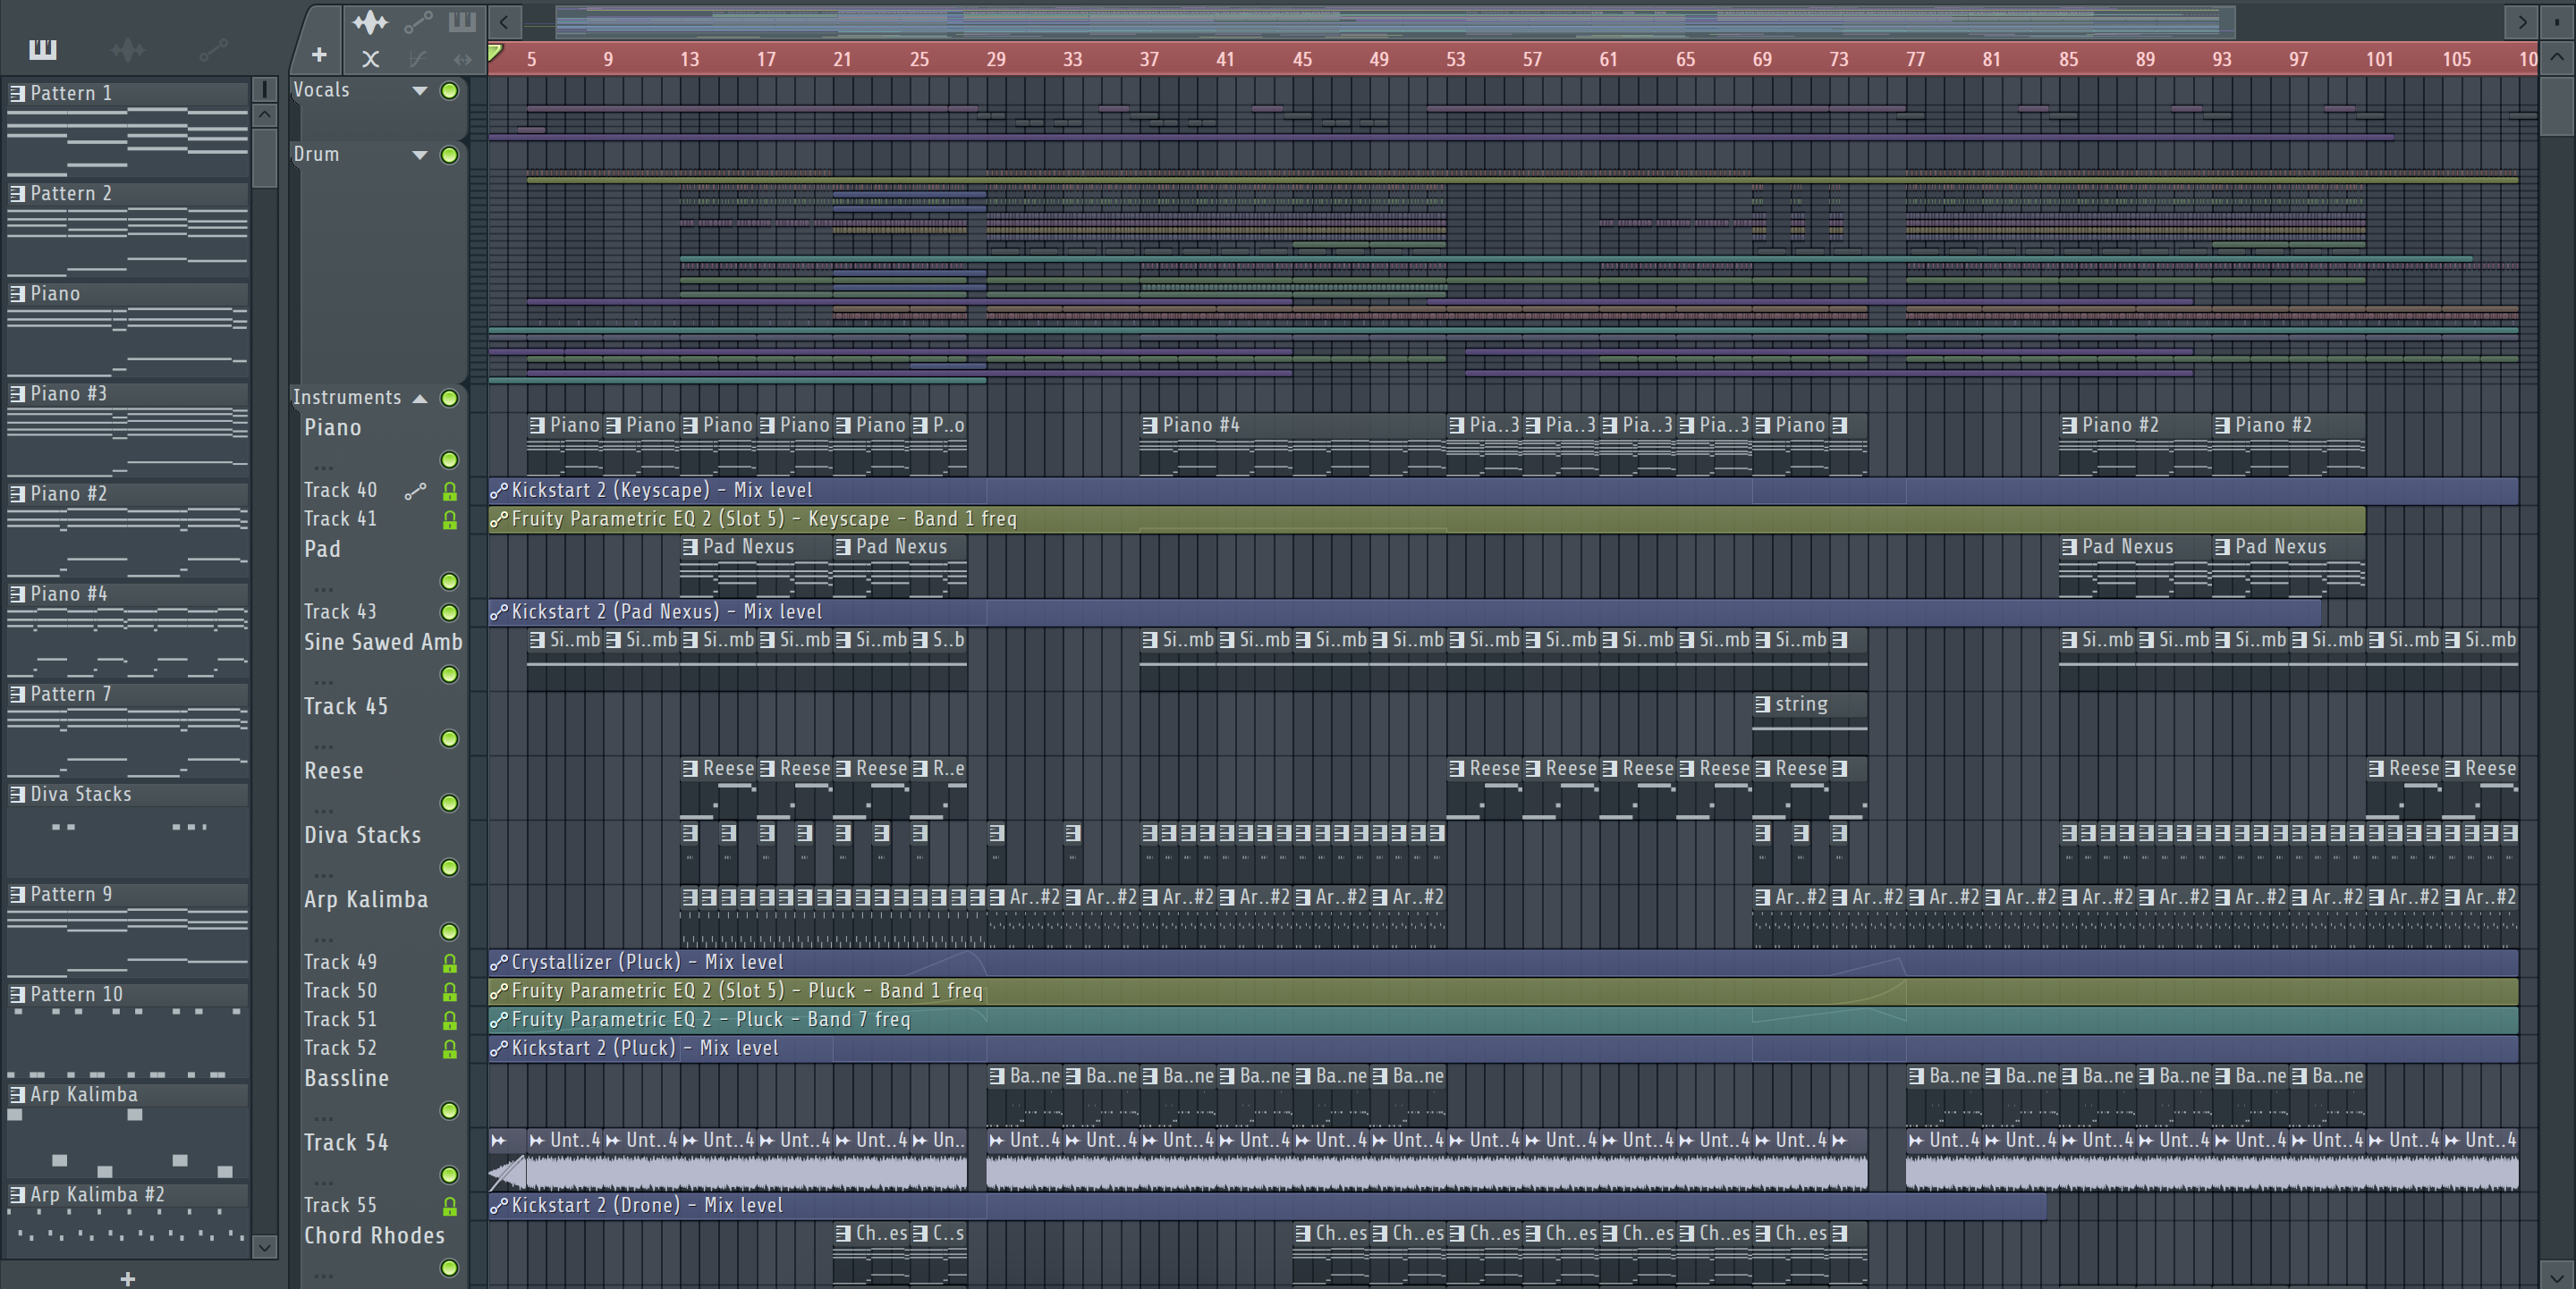Click the clip menu icon of the string clip
Viewport: 2576px width, 1289px height.
pyautogui.click(x=1763, y=704)
